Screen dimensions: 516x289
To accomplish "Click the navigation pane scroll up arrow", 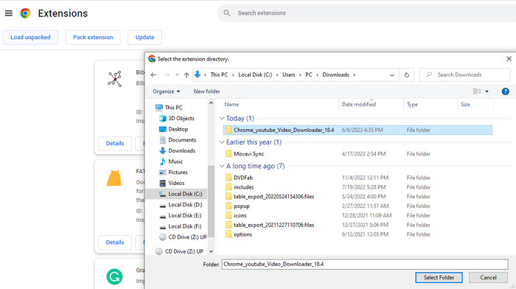I will 211,103.
